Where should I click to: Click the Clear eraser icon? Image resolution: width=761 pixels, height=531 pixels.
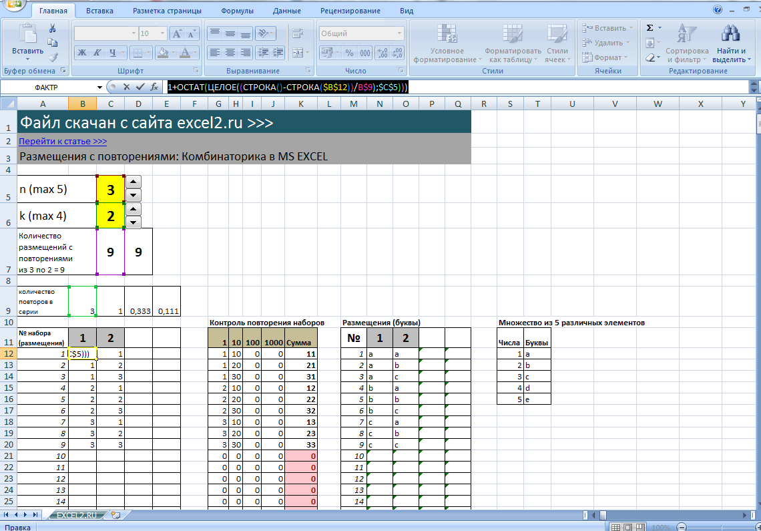650,57
